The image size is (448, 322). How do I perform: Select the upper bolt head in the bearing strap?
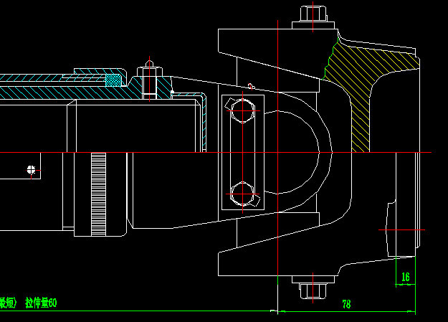[x=242, y=111]
